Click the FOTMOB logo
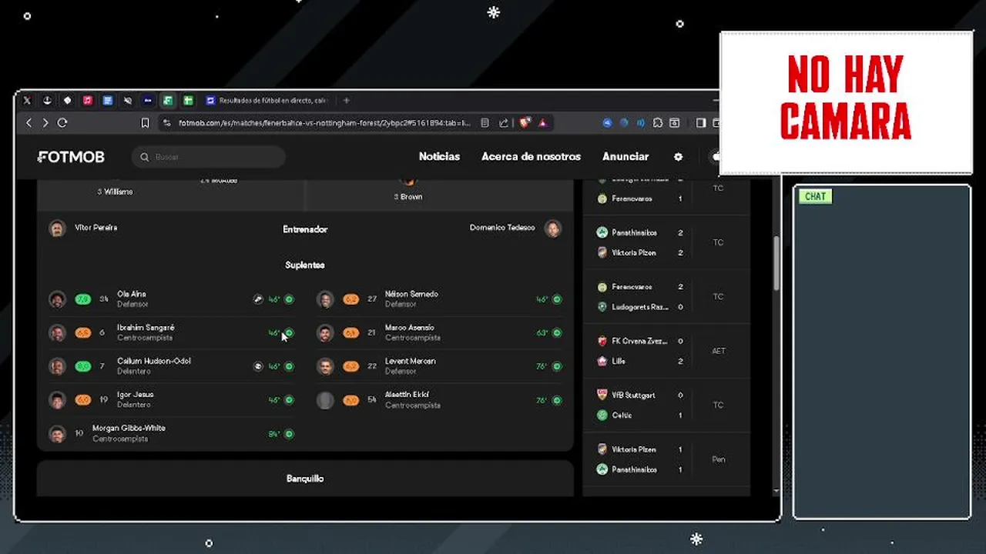This screenshot has height=554, width=986. pyautogui.click(x=71, y=157)
